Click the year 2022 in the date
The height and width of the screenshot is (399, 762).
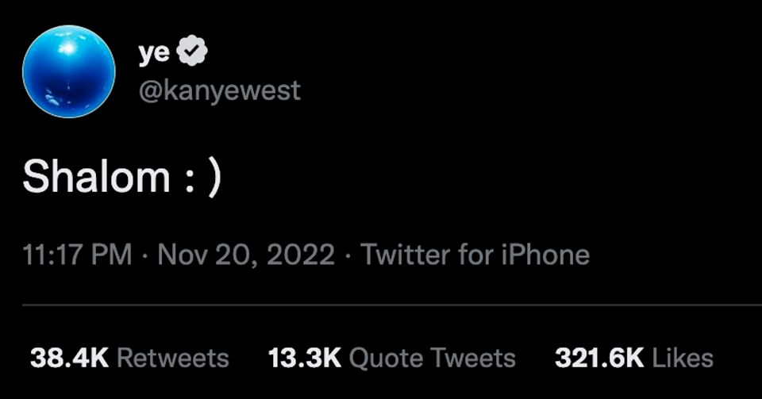coord(302,255)
